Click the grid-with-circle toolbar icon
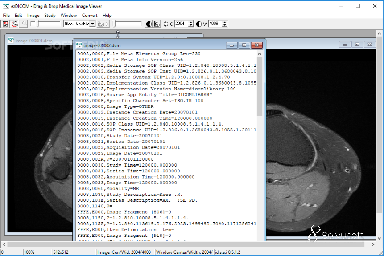This screenshot has width=384, height=256. pyautogui.click(x=157, y=24)
